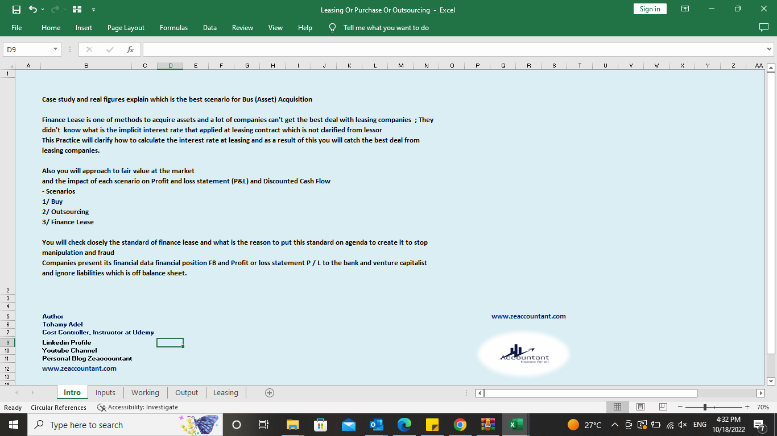777x436 pixels.
Task: Open Microsoft Edge from taskbar
Action: [x=404, y=425]
